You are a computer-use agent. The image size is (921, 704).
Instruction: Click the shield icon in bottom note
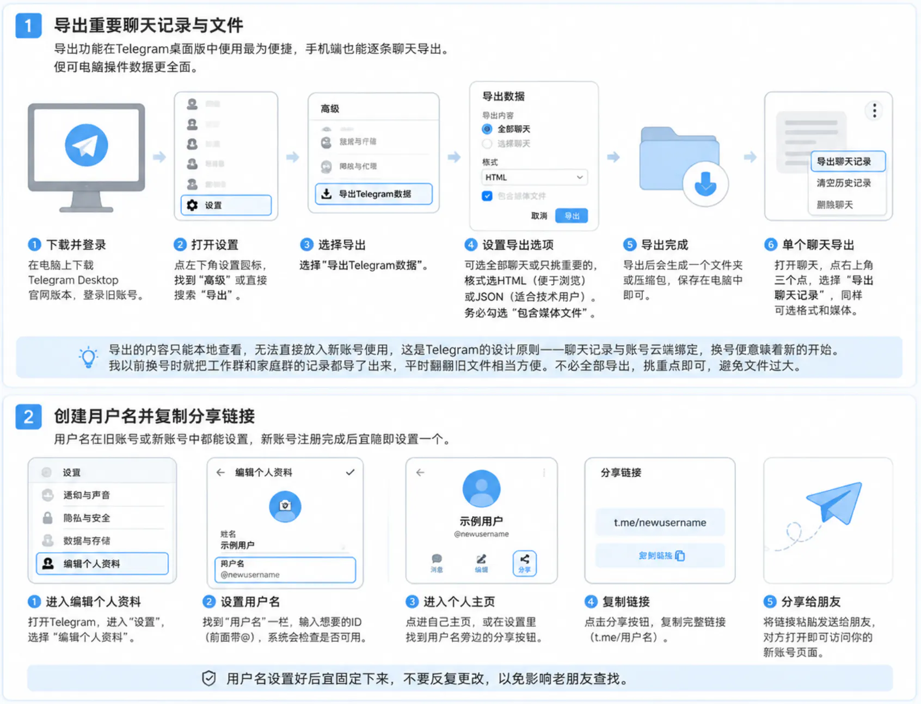click(x=209, y=678)
